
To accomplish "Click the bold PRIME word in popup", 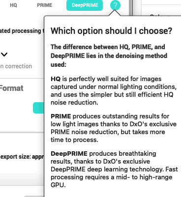I will (x=61, y=116).
